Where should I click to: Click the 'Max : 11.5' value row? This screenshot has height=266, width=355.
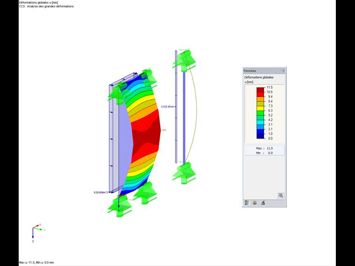(x=264, y=148)
